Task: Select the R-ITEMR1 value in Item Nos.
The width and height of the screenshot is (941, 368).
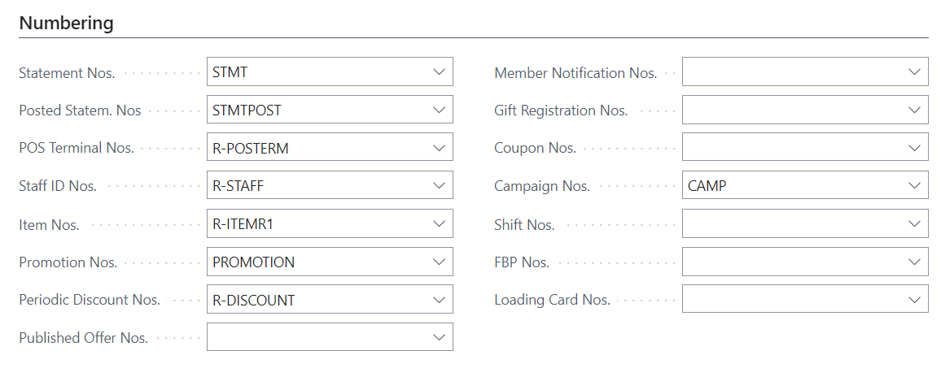Action: [243, 224]
